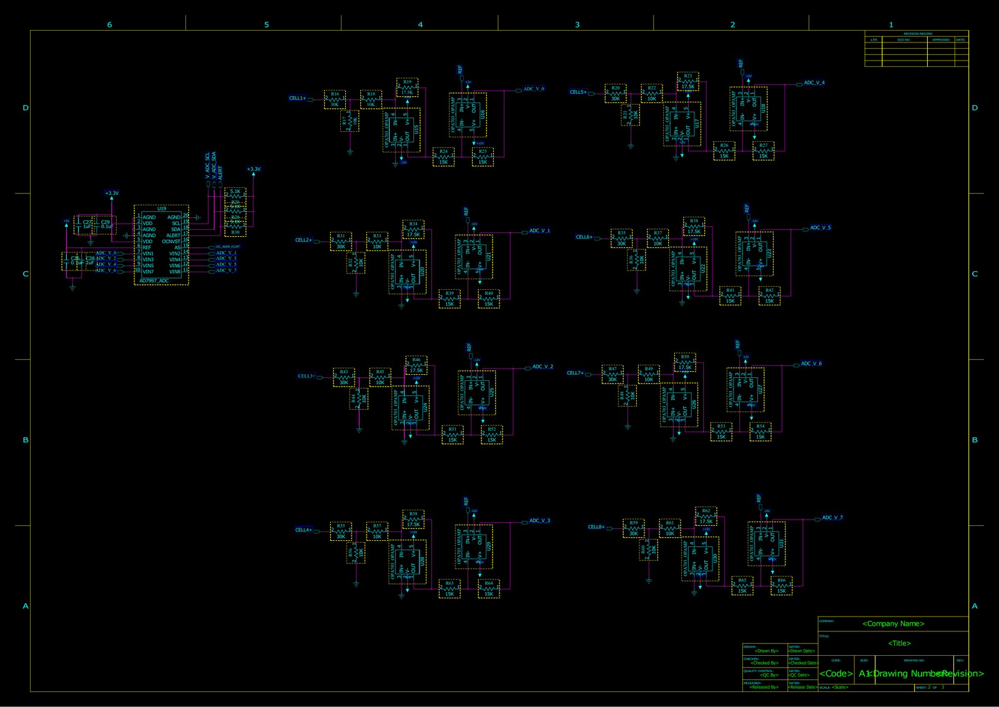Click the Revision Record table header
The height and width of the screenshot is (707, 999).
point(917,34)
